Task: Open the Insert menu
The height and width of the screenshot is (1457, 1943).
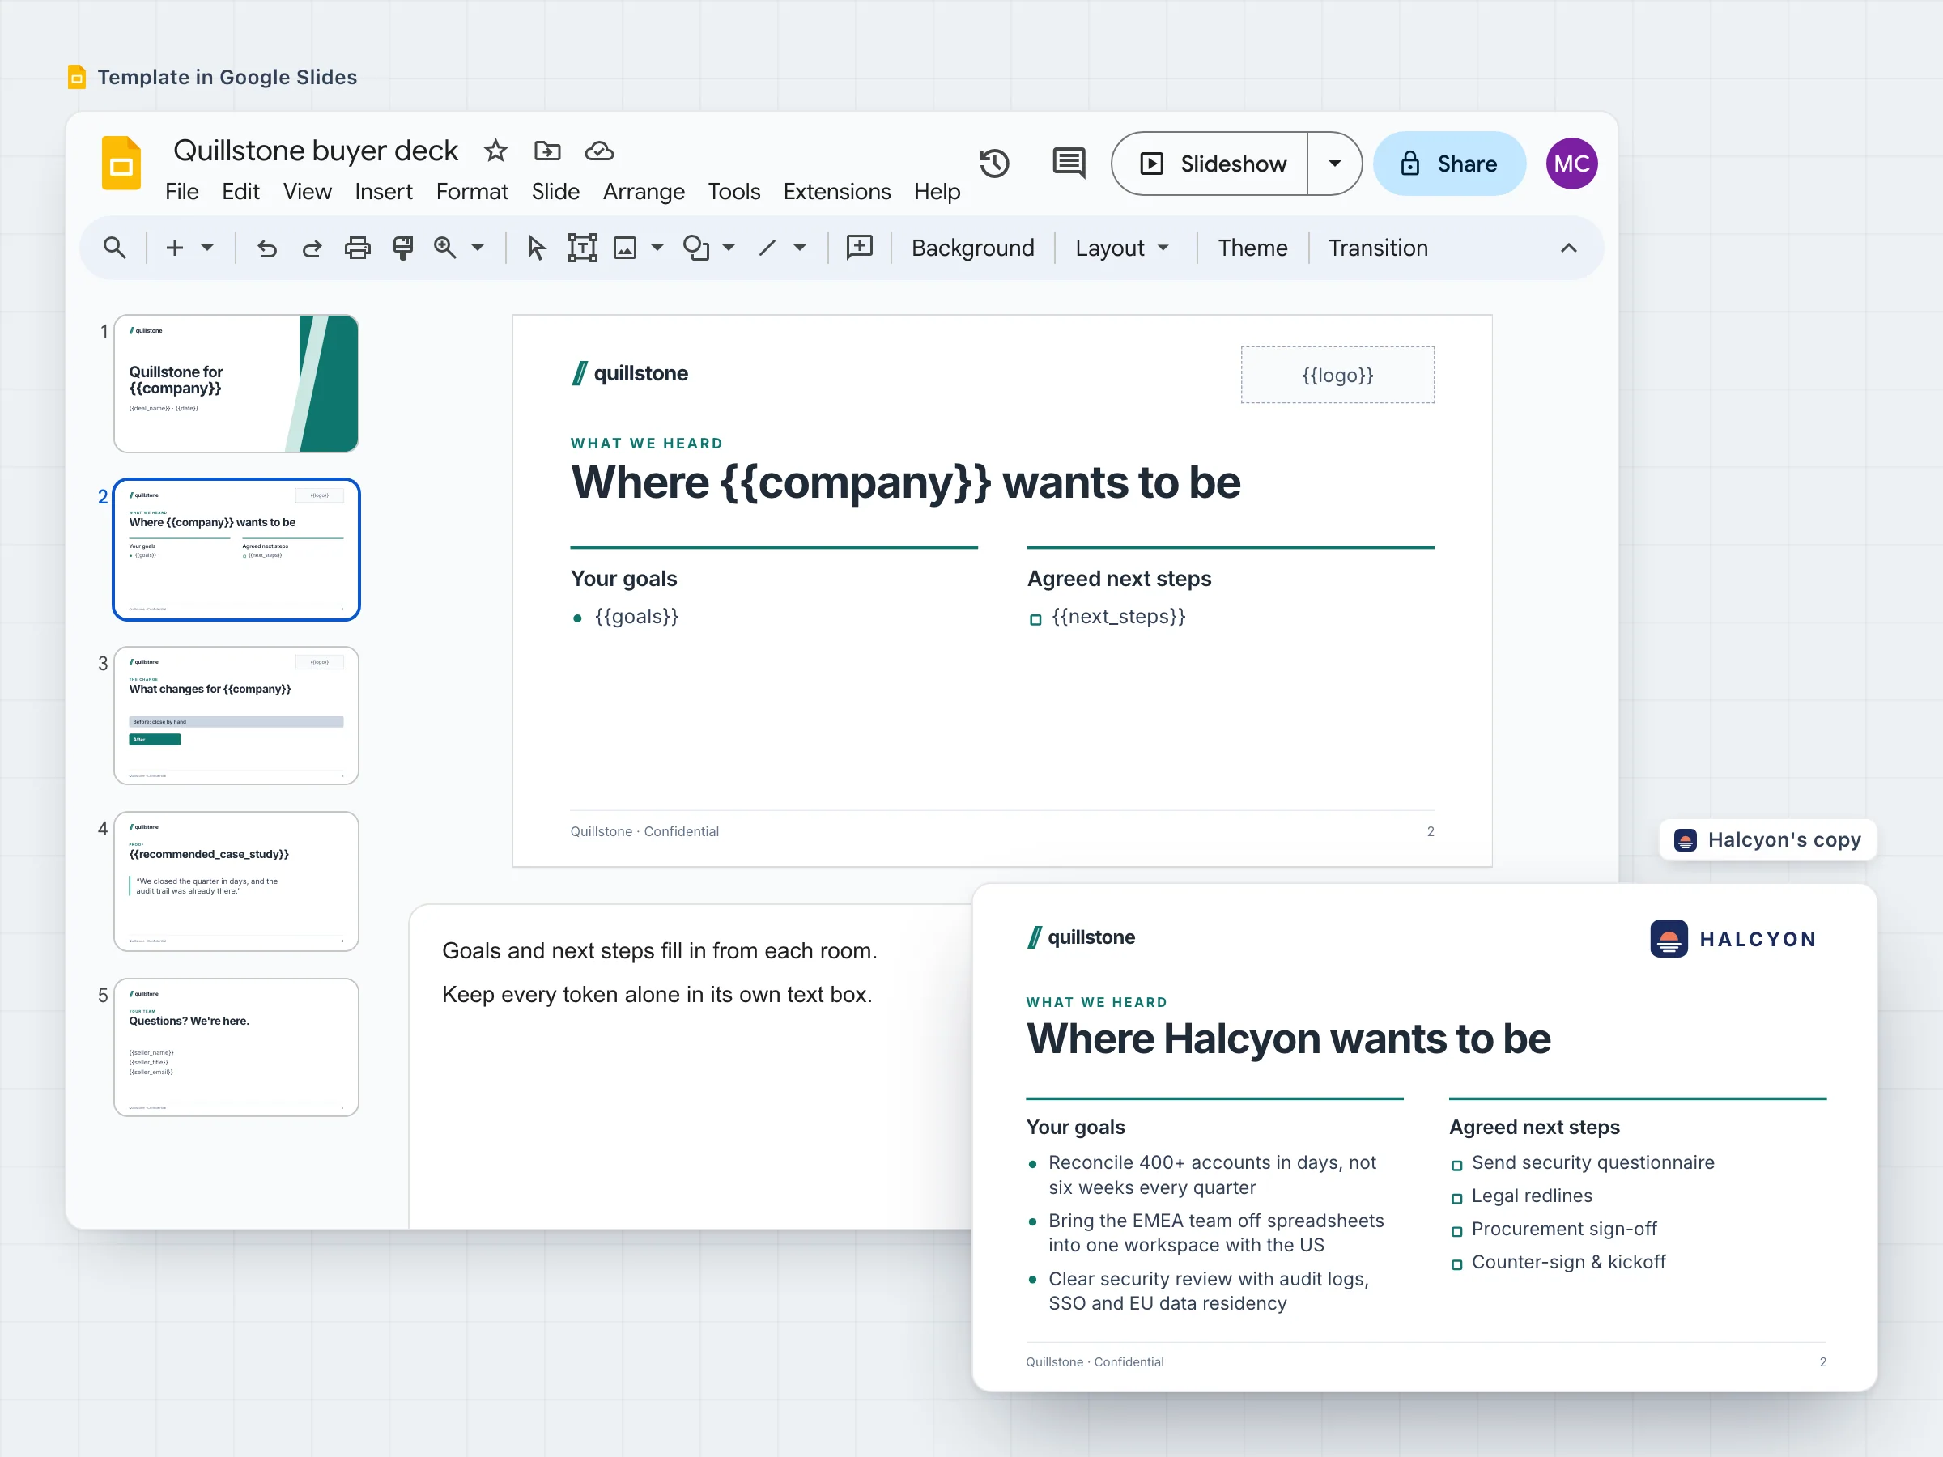Action: (x=384, y=192)
